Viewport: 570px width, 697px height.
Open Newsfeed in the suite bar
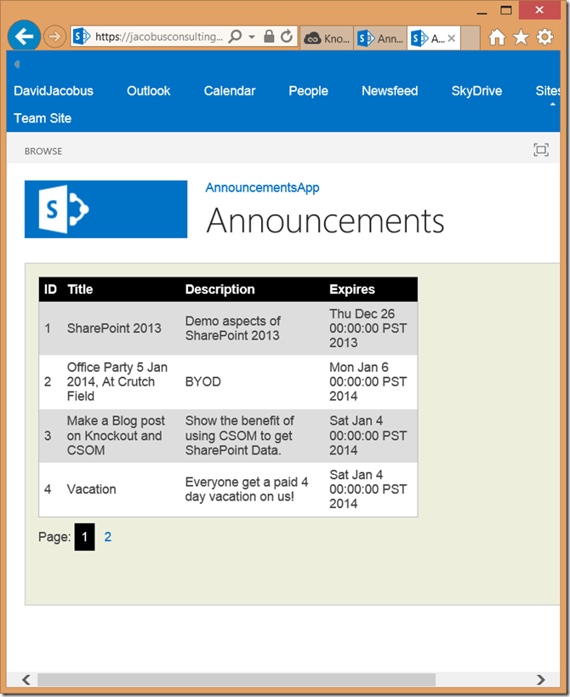tap(390, 91)
